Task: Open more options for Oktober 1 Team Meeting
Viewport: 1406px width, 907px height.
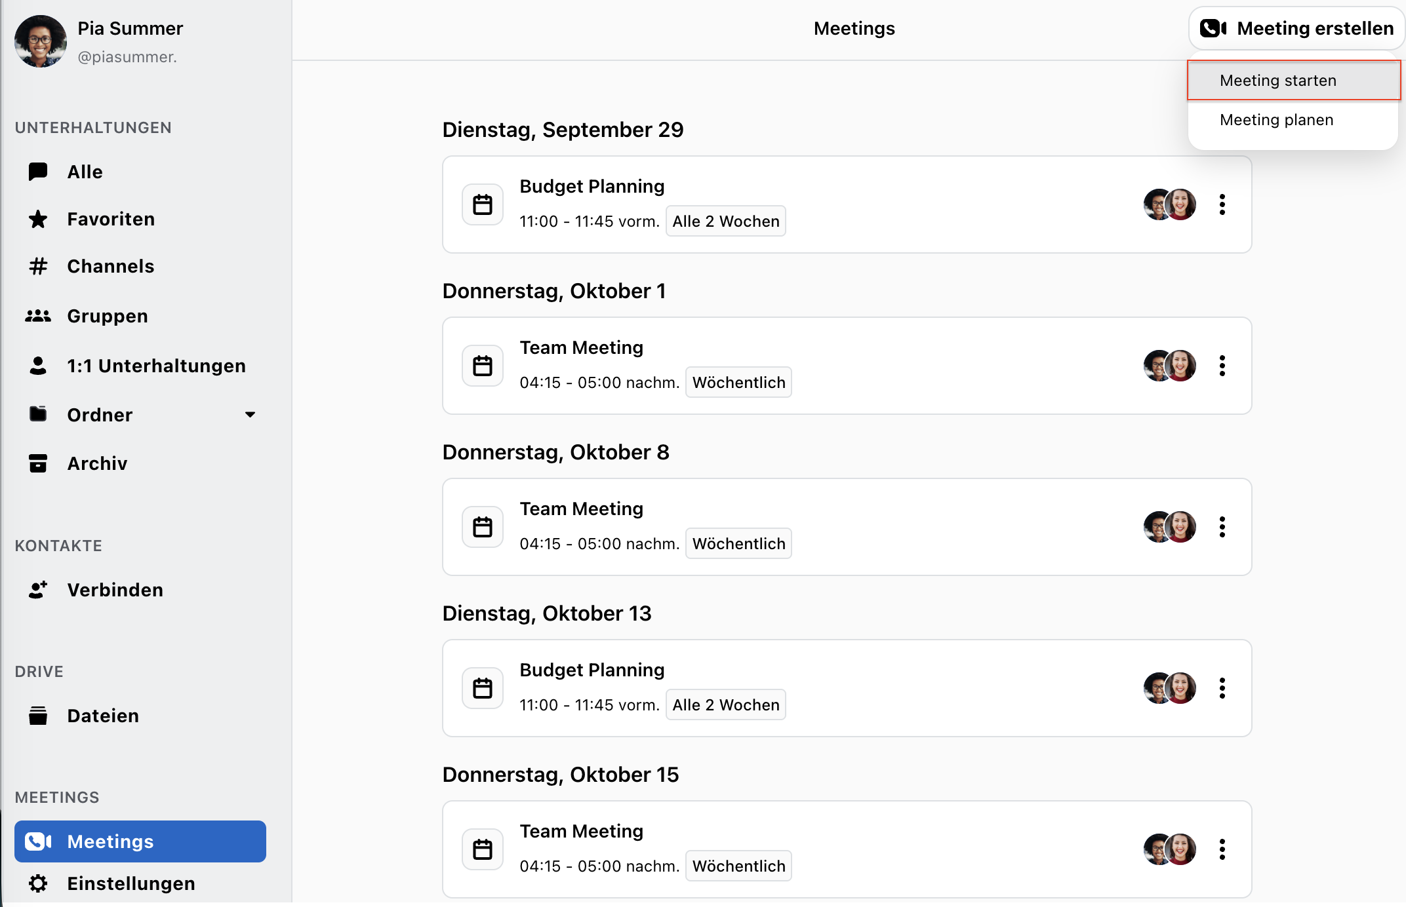Action: 1222,366
